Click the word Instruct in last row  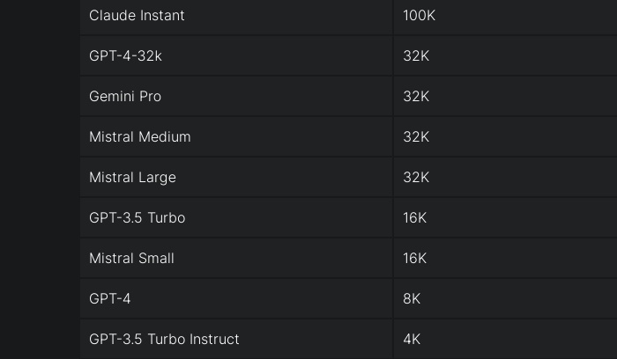[214, 340]
